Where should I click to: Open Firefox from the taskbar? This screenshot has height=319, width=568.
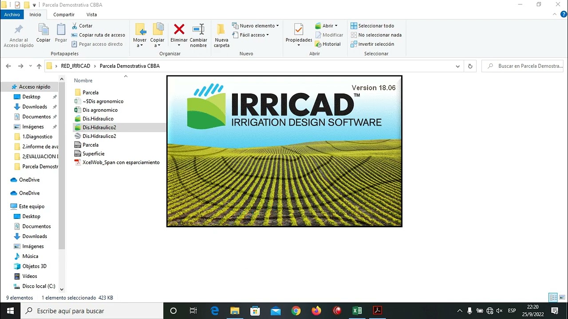[316, 311]
